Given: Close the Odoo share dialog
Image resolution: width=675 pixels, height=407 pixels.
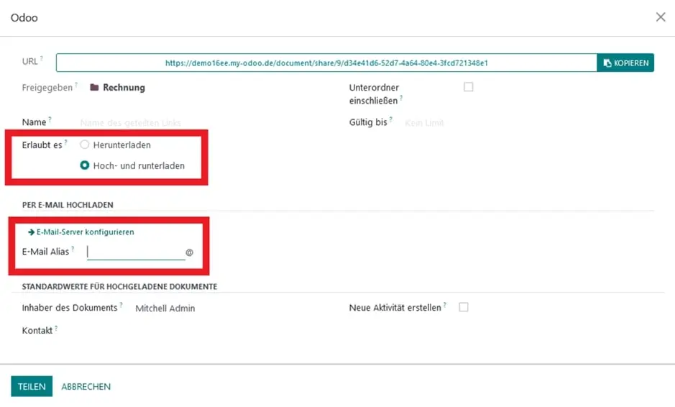Looking at the screenshot, I should pos(661,17).
